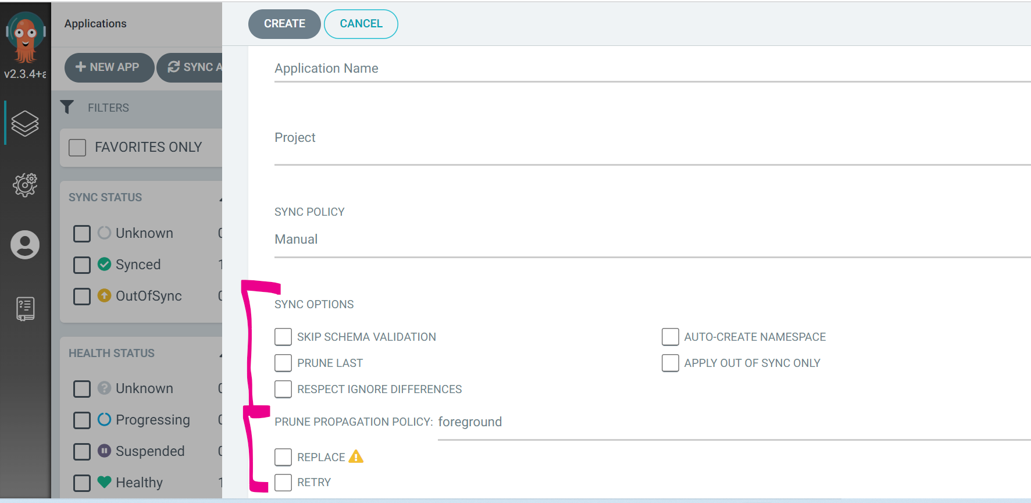The image size is (1031, 503).
Task: Click the Replace warning triangle icon
Action: [x=356, y=457]
